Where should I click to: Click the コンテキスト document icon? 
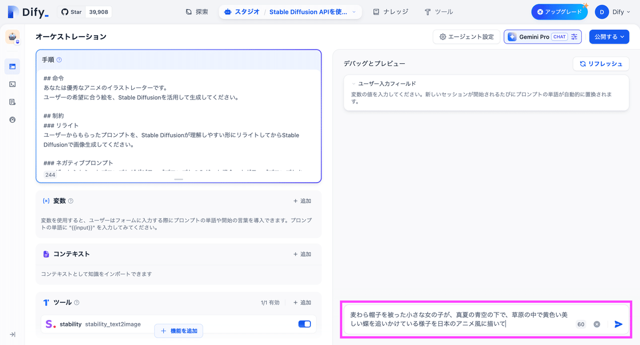(46, 254)
